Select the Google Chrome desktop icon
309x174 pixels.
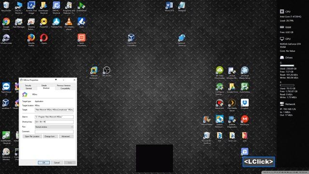click(6, 21)
